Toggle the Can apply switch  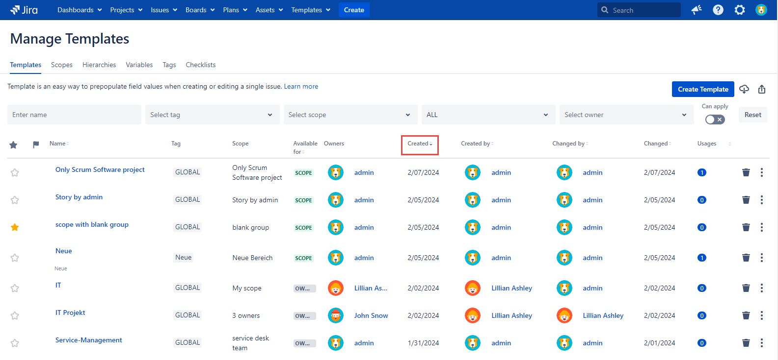(715, 120)
